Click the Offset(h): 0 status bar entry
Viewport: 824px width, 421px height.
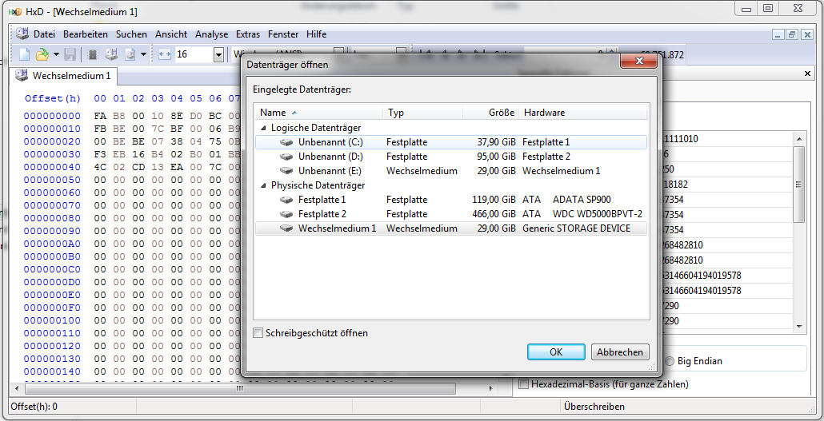(x=34, y=407)
